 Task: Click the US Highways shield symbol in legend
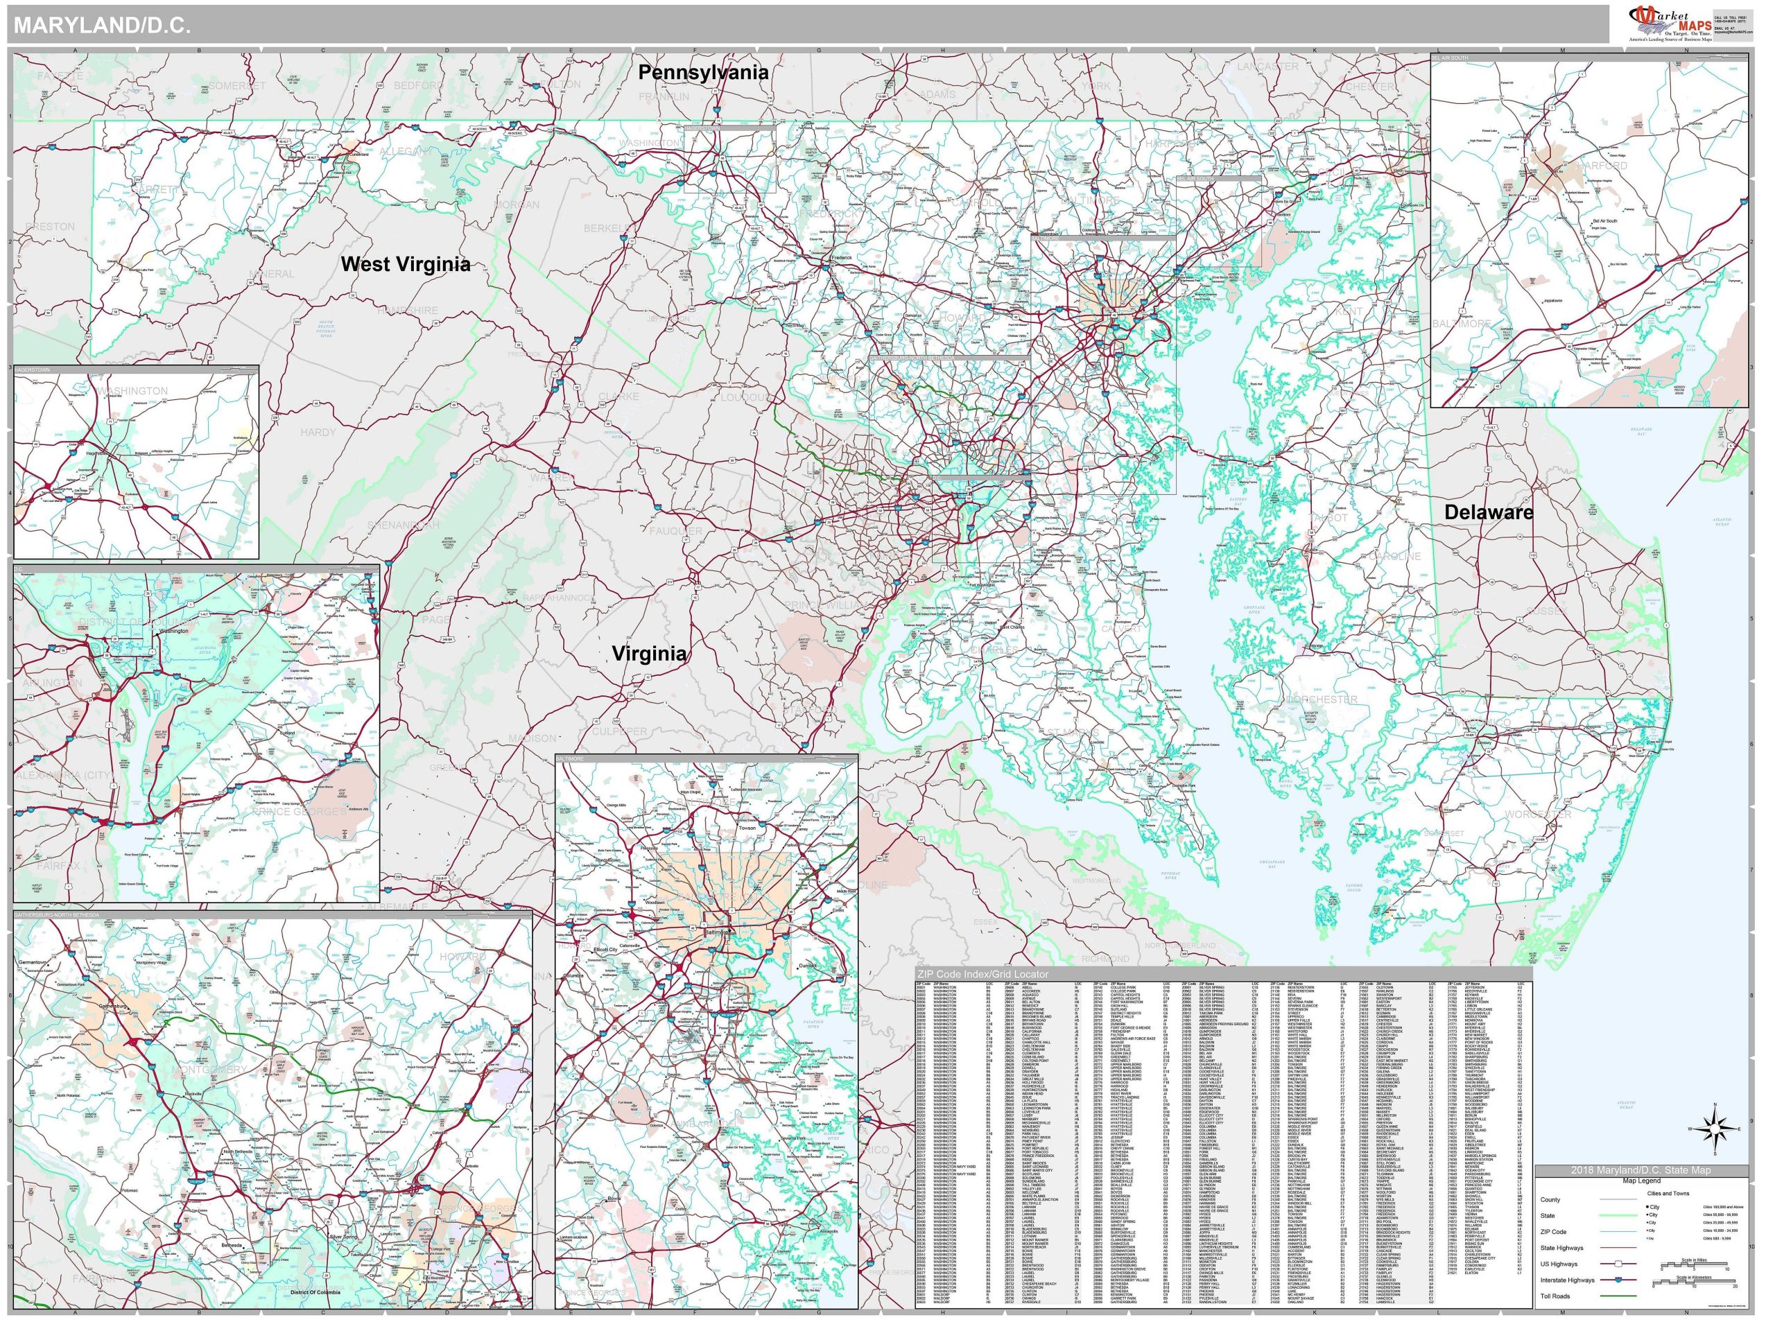tap(1618, 1264)
